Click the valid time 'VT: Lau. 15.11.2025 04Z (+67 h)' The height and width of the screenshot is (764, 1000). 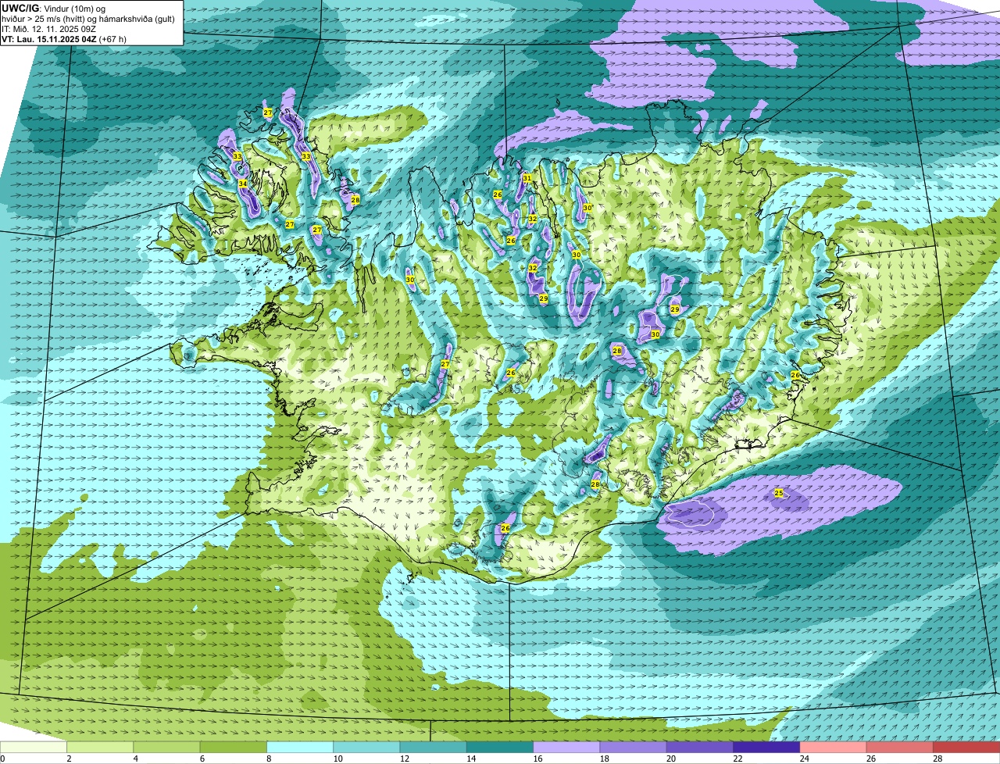pyautogui.click(x=64, y=39)
